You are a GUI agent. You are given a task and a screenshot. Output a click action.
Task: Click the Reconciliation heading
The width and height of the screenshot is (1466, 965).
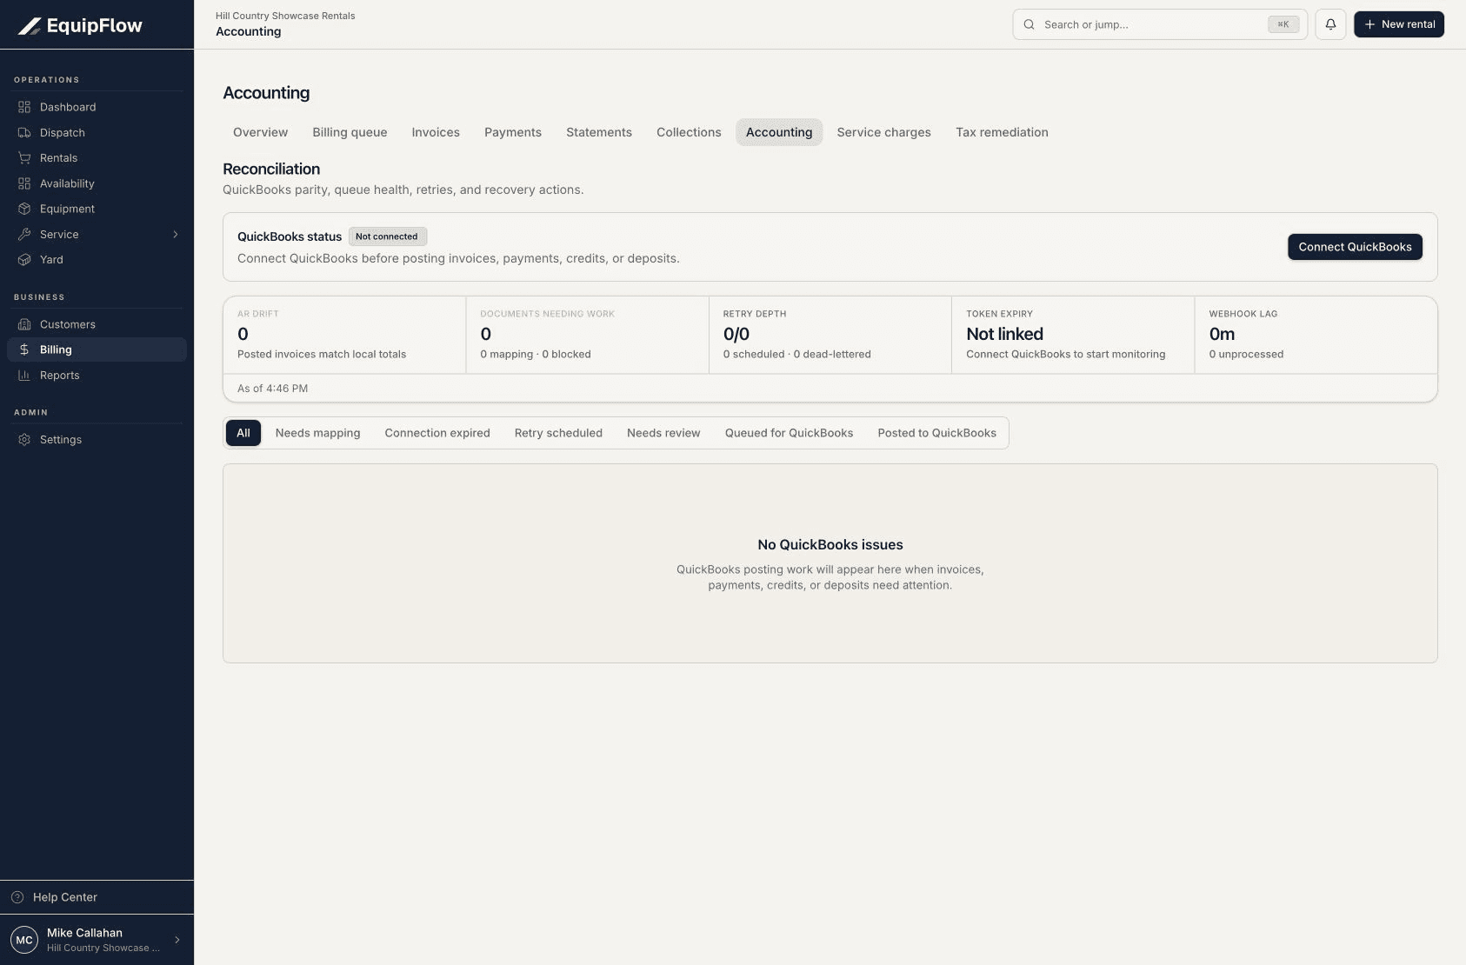[271, 169]
